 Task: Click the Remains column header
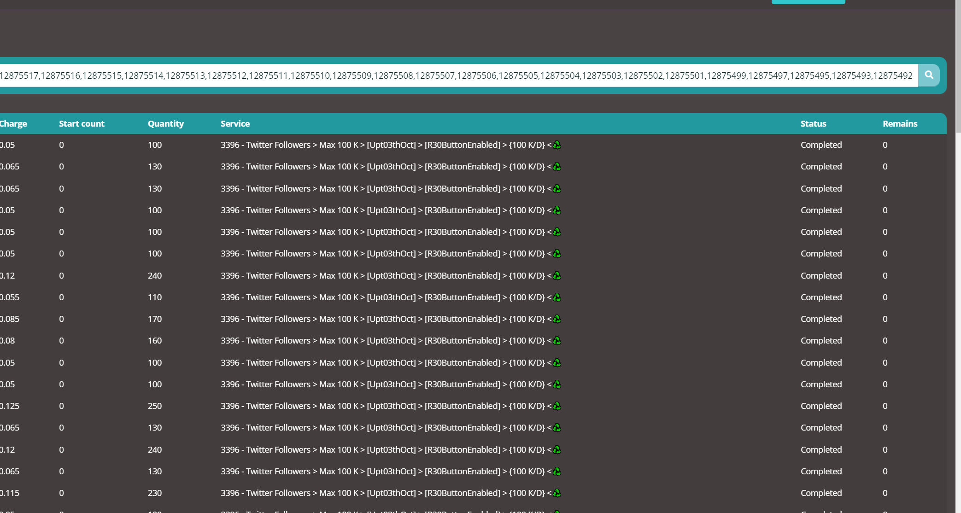[x=900, y=123]
